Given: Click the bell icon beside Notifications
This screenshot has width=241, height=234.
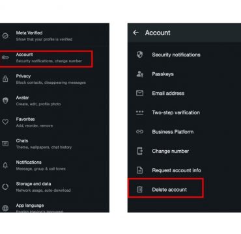Looking at the screenshot, I should pyautogui.click(x=5, y=165).
